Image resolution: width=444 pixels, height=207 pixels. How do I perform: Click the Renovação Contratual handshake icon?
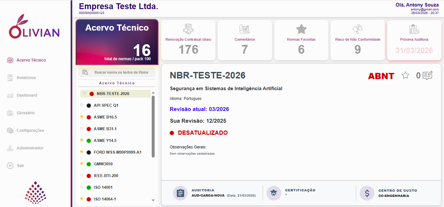188,29
